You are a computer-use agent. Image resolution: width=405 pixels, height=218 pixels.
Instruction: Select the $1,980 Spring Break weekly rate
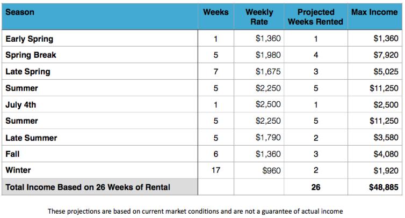click(269, 55)
